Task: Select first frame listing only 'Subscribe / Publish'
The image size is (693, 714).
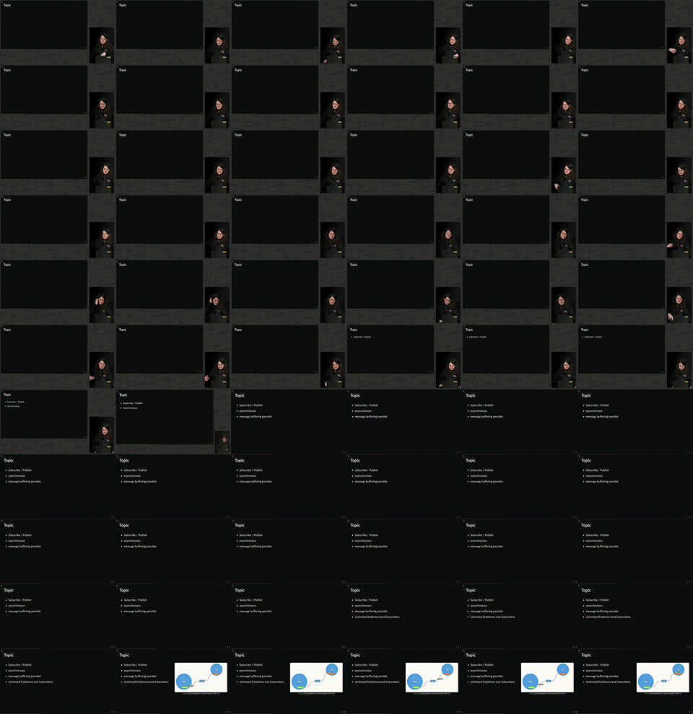Action: [x=390, y=356]
